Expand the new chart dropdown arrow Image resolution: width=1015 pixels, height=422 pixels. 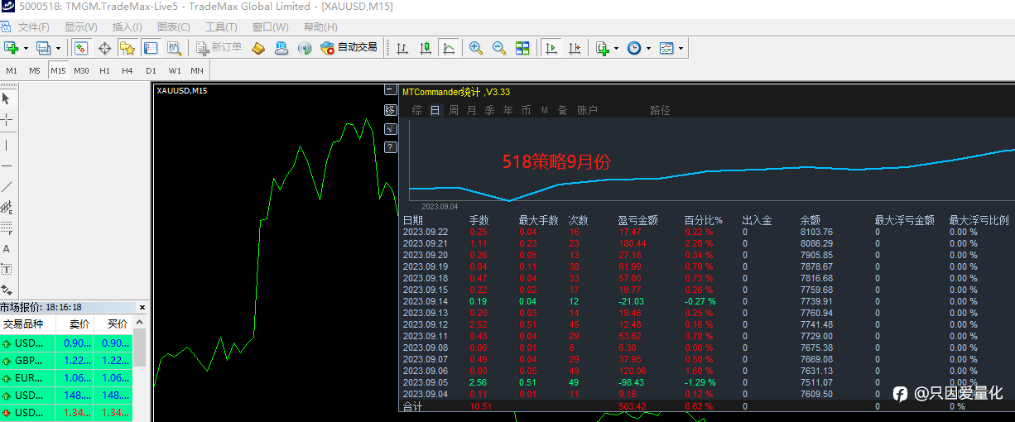[26, 49]
